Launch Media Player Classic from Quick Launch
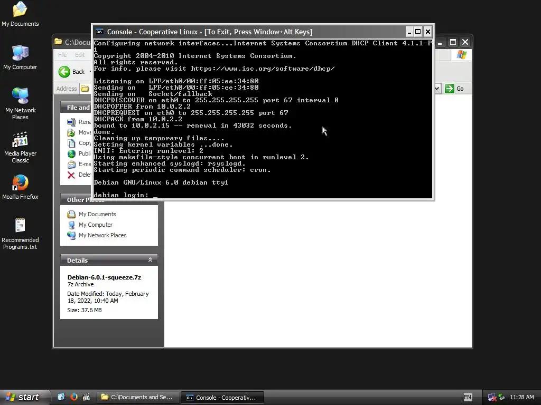Screen dimensions: 541x405 pyautogui.click(x=86, y=397)
